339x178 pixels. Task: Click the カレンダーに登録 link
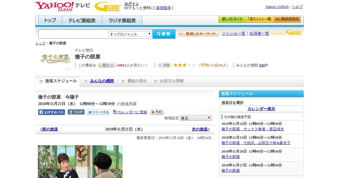click(x=132, y=112)
